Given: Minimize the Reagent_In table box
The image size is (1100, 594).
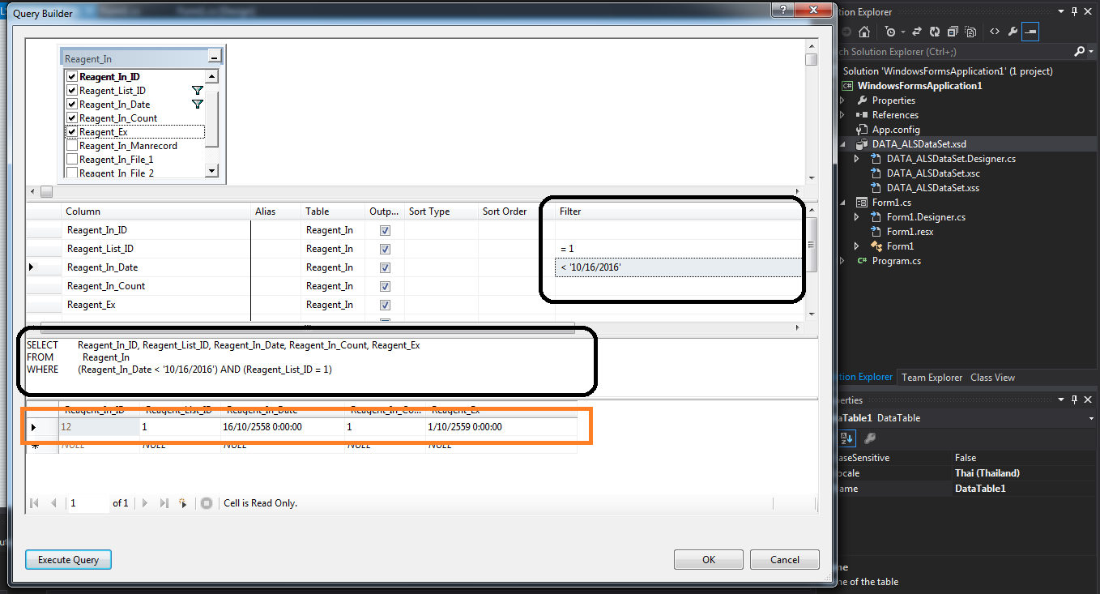Looking at the screenshot, I should click(x=214, y=58).
